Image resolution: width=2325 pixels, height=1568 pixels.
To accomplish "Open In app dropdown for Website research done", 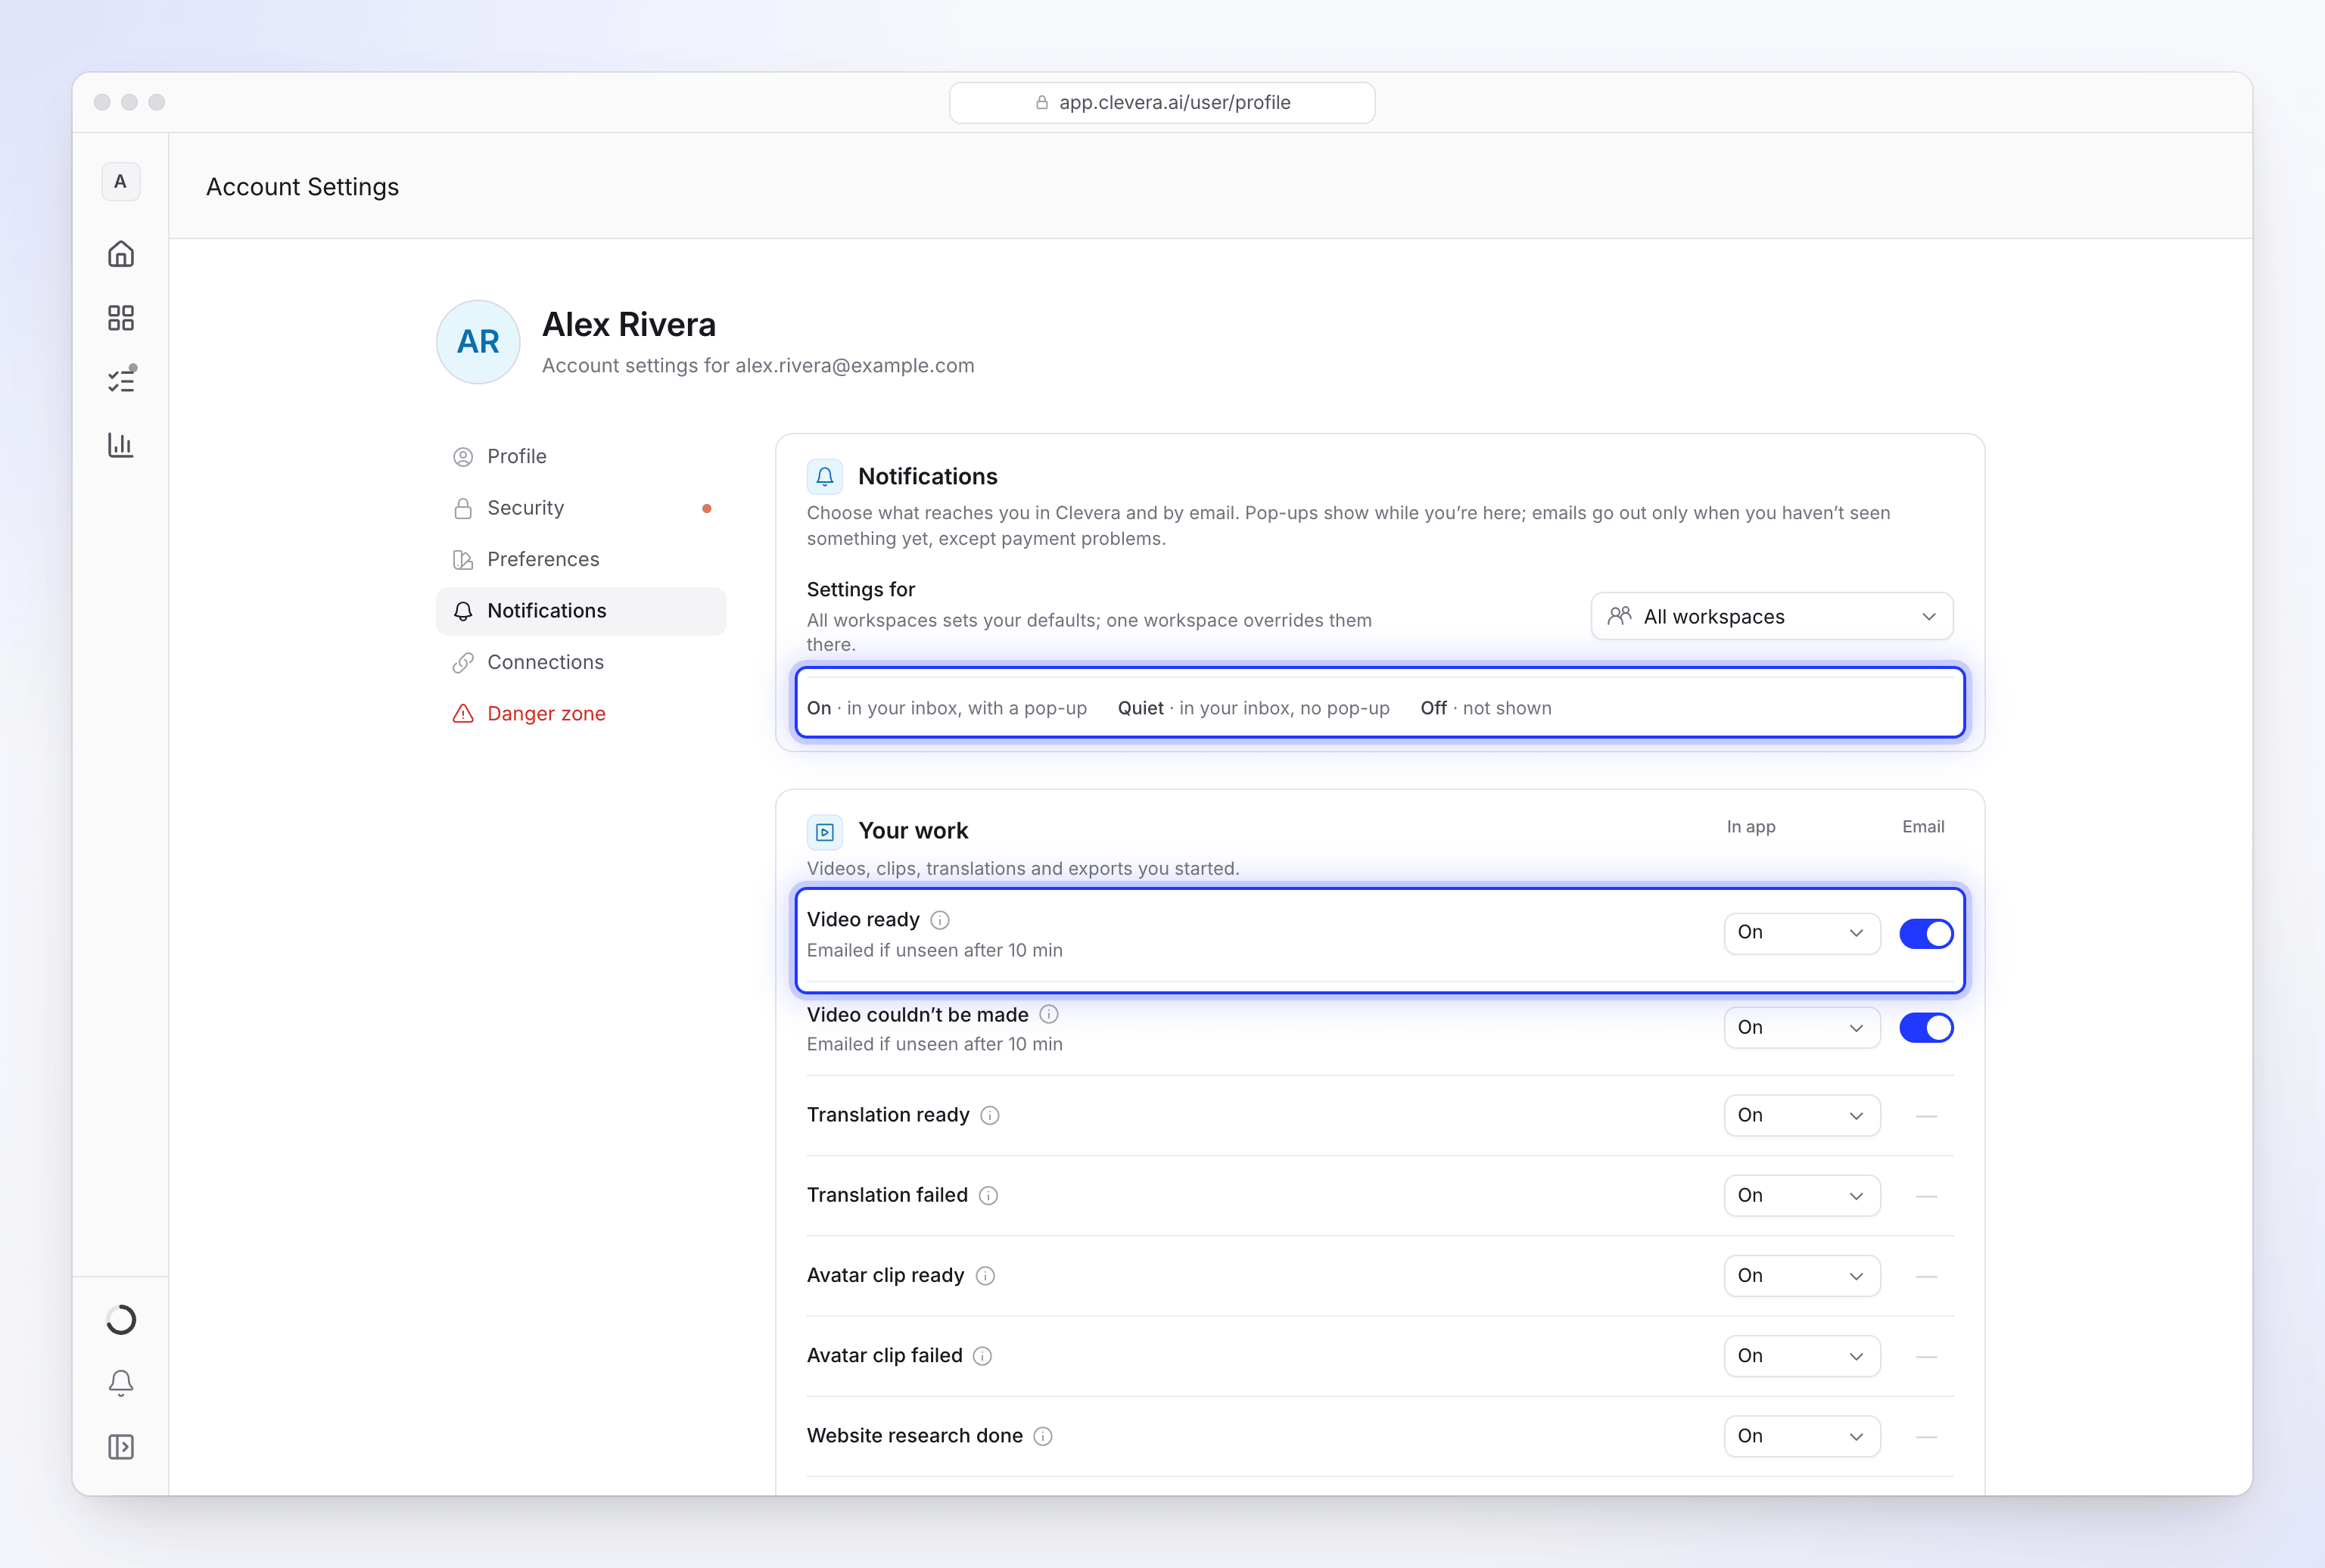I will (1801, 1436).
